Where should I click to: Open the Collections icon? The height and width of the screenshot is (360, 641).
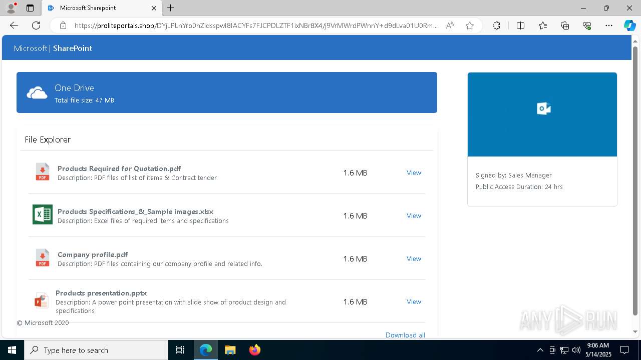[x=565, y=25]
